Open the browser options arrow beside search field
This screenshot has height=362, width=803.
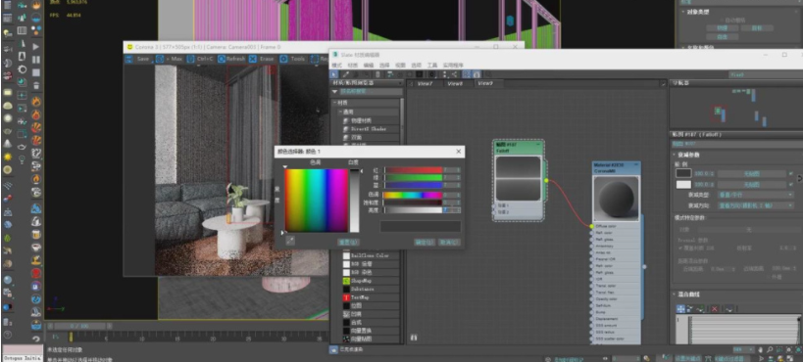pos(335,92)
